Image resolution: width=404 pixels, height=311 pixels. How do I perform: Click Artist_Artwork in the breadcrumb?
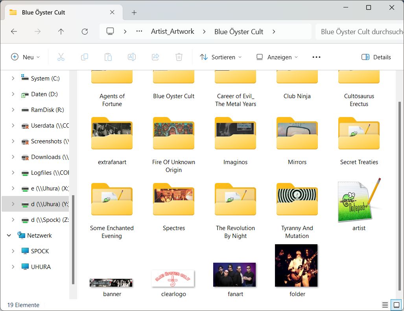172,31
